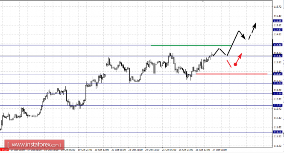Select the 112.52 price level label
The height and width of the screenshot is (153, 284).
(x=278, y=105)
